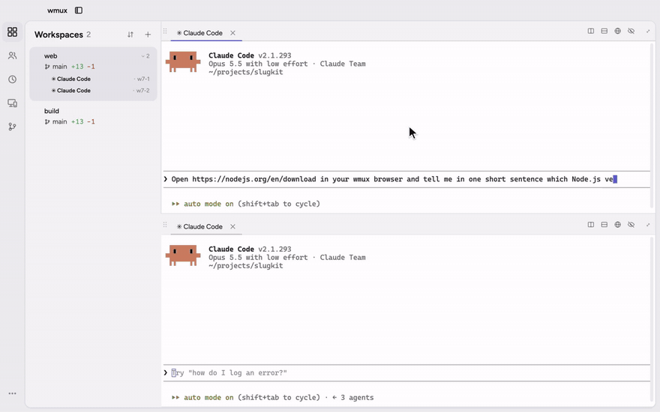Open the devices icon in left rail
660x412 pixels.
coord(13,103)
